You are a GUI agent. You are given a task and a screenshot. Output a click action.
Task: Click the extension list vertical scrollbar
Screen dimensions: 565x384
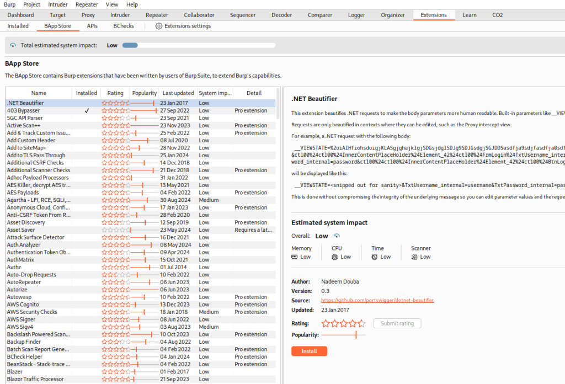(278, 104)
